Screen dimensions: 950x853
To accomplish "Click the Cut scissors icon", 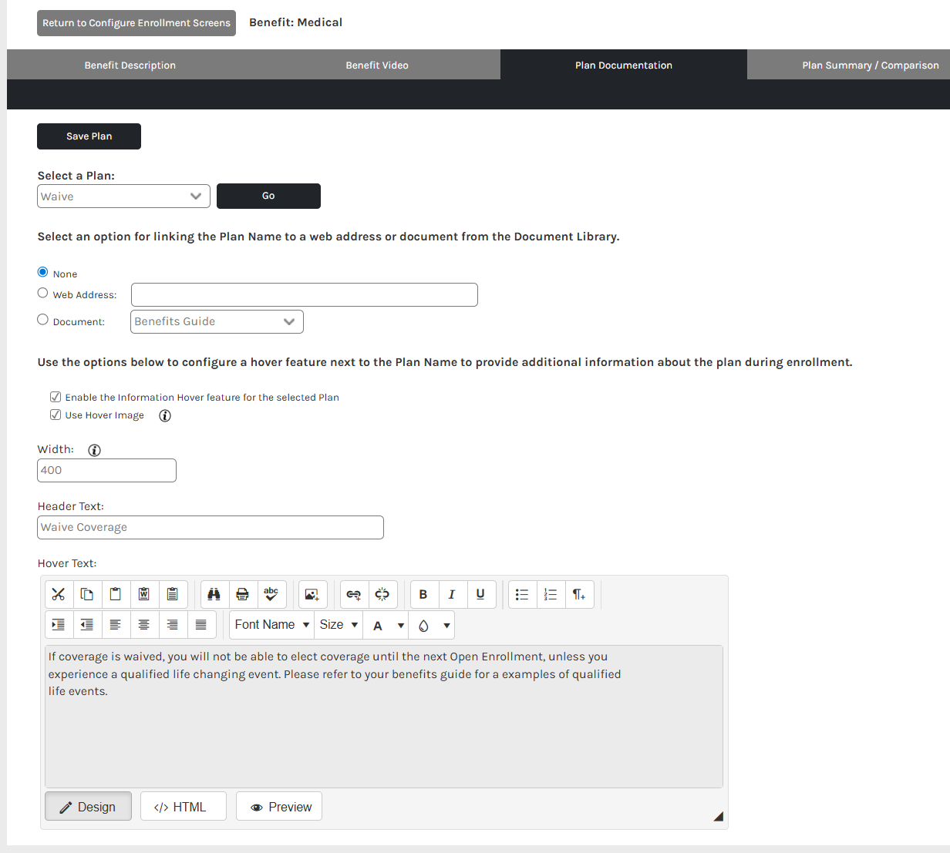I will (59, 594).
